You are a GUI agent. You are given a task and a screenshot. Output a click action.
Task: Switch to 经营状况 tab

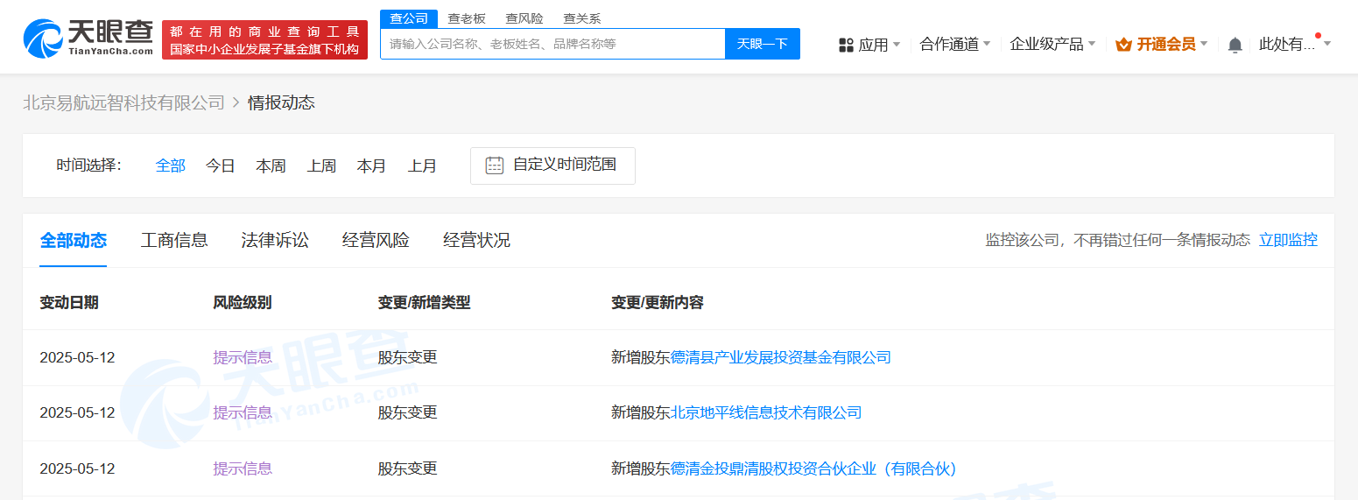tap(476, 240)
